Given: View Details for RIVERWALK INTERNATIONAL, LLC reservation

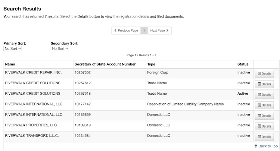Looking at the screenshot, I should coord(264,105).
